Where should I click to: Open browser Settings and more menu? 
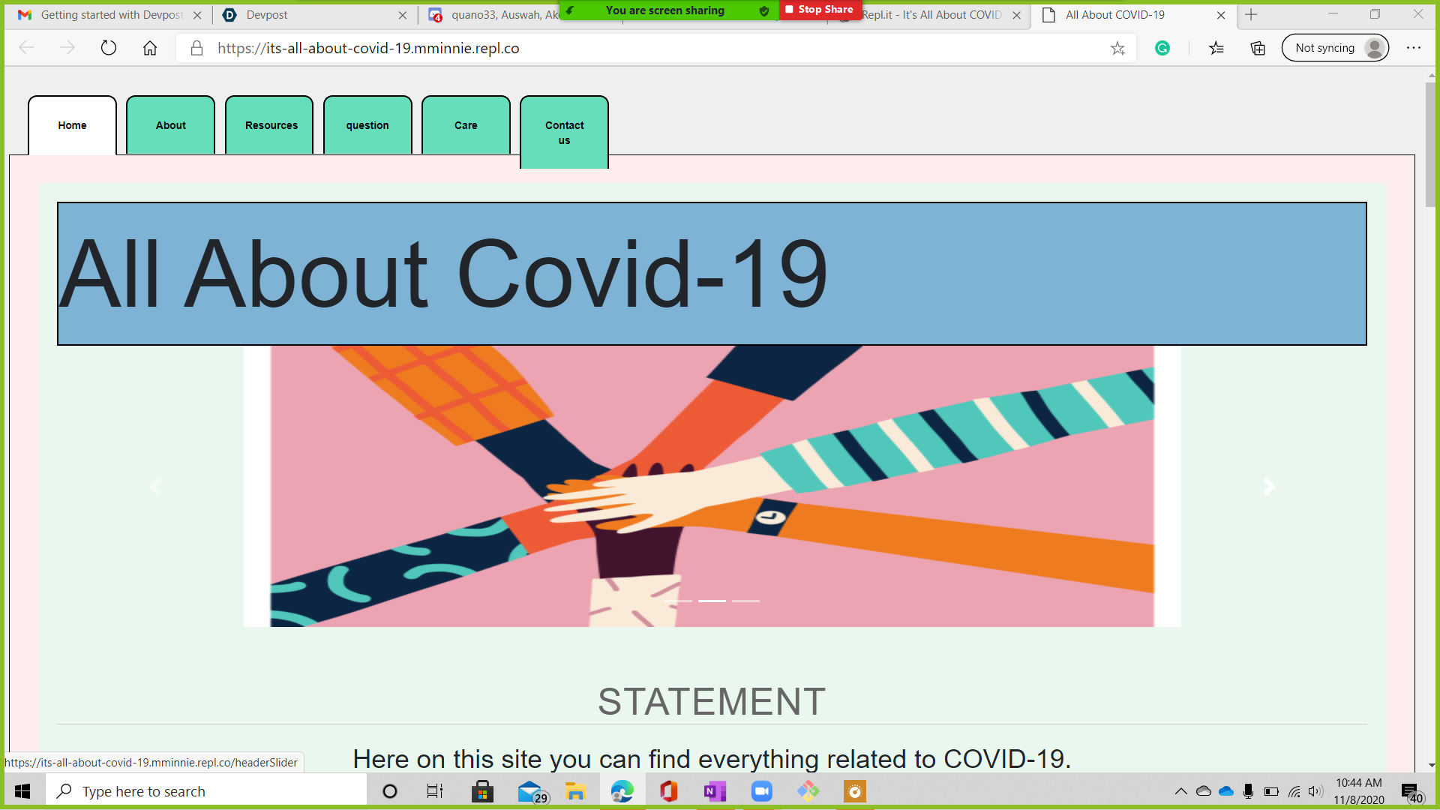tap(1414, 48)
